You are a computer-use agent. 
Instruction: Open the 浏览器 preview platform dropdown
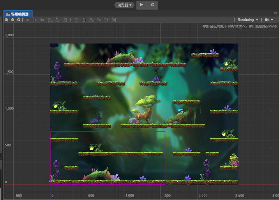pyautogui.click(x=124, y=5)
